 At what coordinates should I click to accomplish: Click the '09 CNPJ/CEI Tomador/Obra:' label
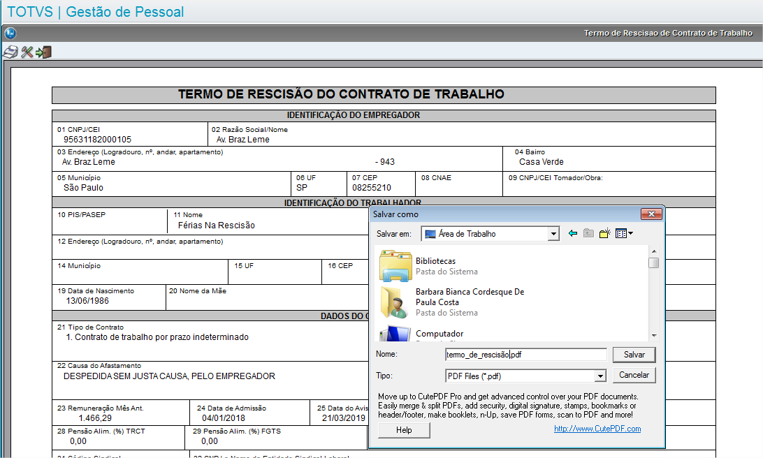555,178
